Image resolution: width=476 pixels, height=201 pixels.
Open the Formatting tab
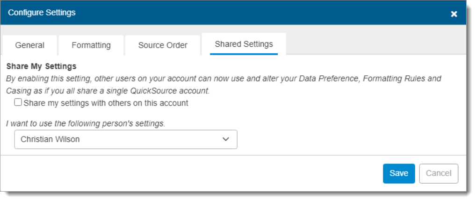(91, 45)
